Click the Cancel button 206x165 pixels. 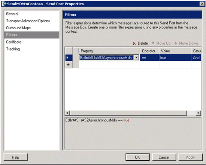164,157
